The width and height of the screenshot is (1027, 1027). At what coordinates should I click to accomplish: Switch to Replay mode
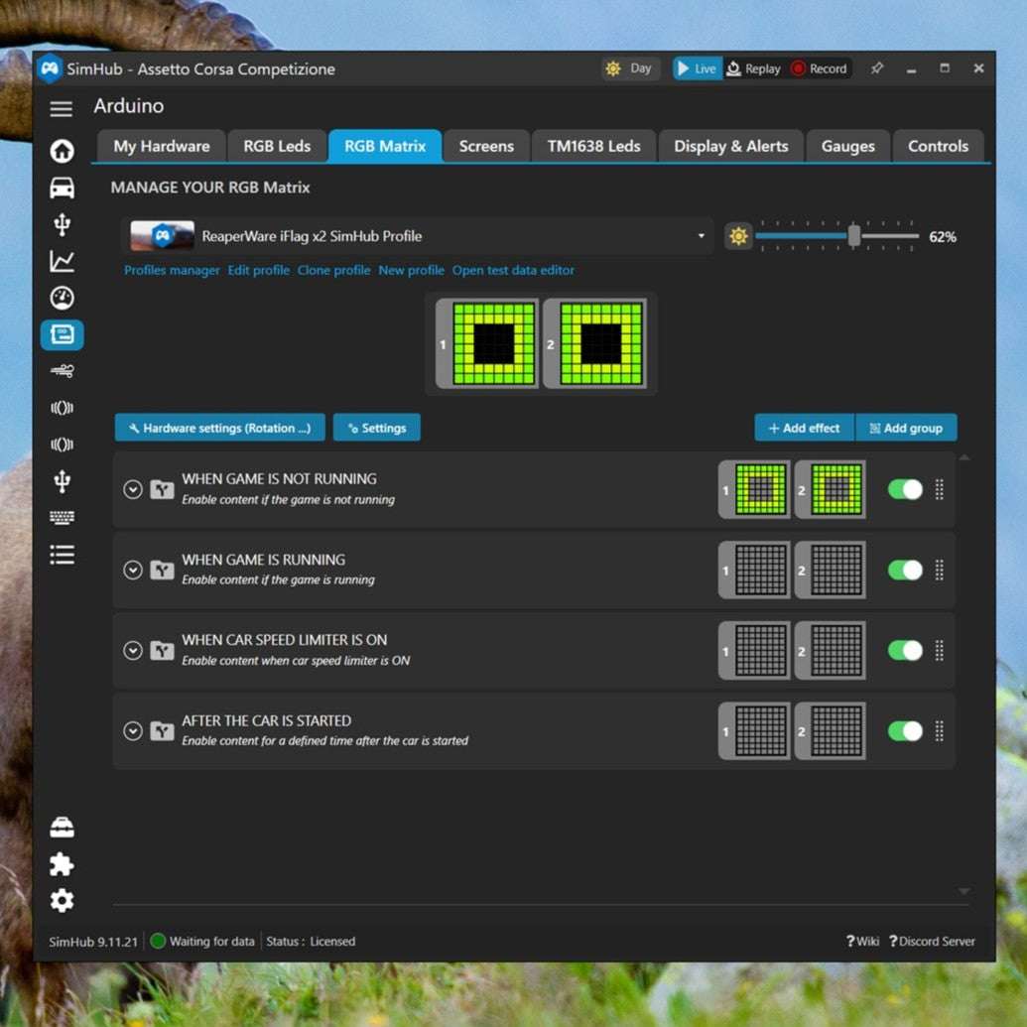click(754, 68)
